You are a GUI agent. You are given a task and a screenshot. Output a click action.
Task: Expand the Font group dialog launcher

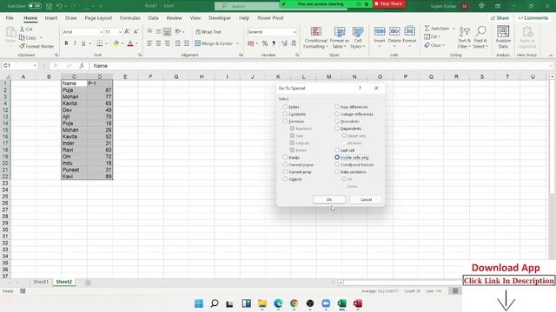(x=140, y=55)
